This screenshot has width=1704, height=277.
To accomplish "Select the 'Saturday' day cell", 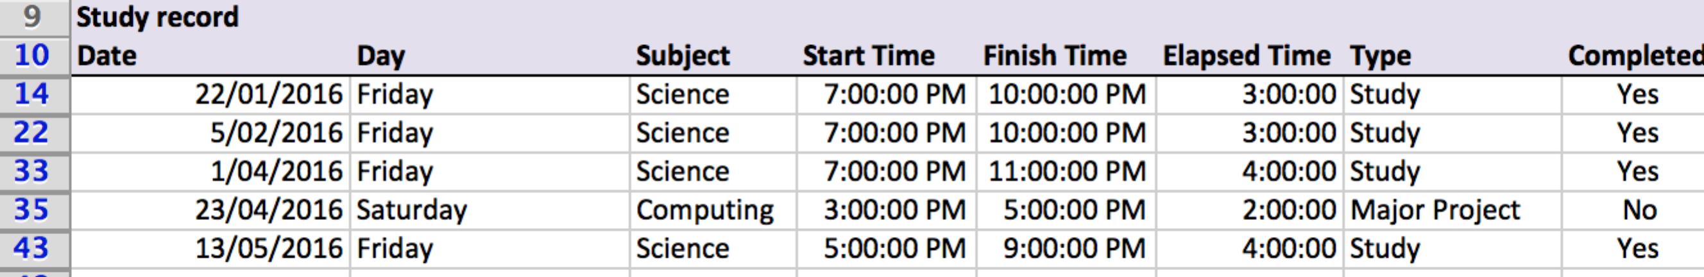I will tap(411, 210).
